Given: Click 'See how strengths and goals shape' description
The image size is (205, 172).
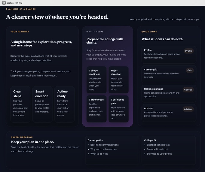Looking at the screenshot, I should (x=162, y=56).
